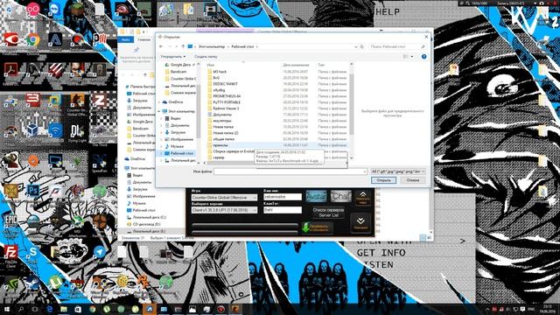Collapse Этот компьютер node in dialog tree
This screenshot has height=315, width=560.
pyautogui.click(x=159, y=111)
